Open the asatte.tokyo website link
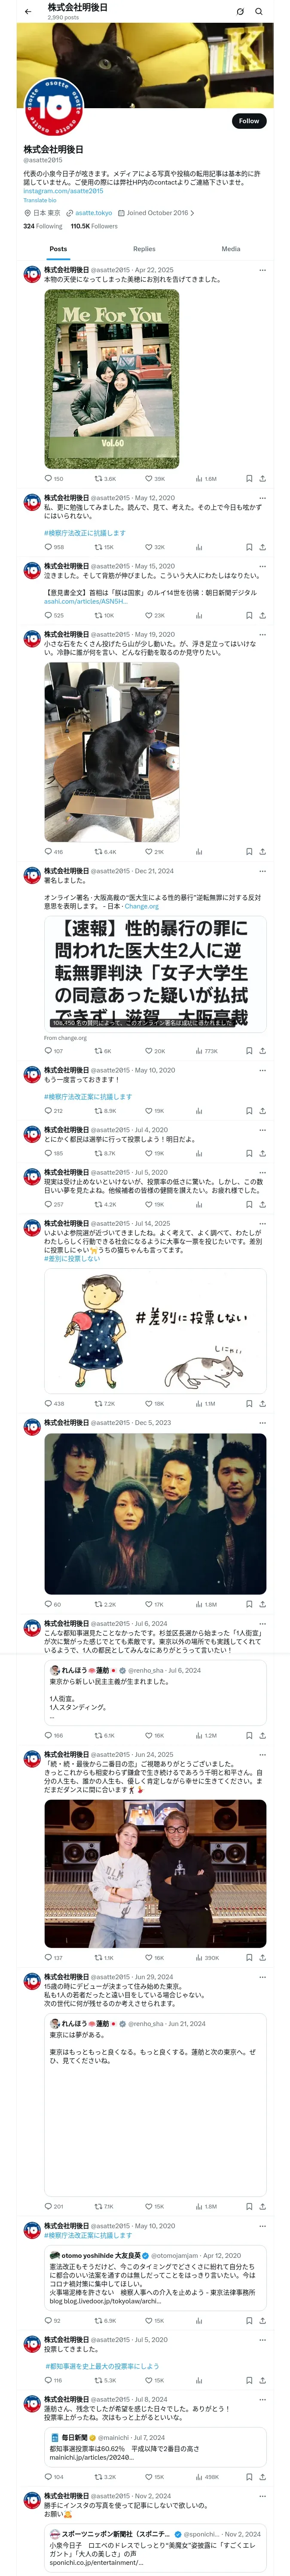This screenshot has height=2576, width=290. pyautogui.click(x=94, y=213)
